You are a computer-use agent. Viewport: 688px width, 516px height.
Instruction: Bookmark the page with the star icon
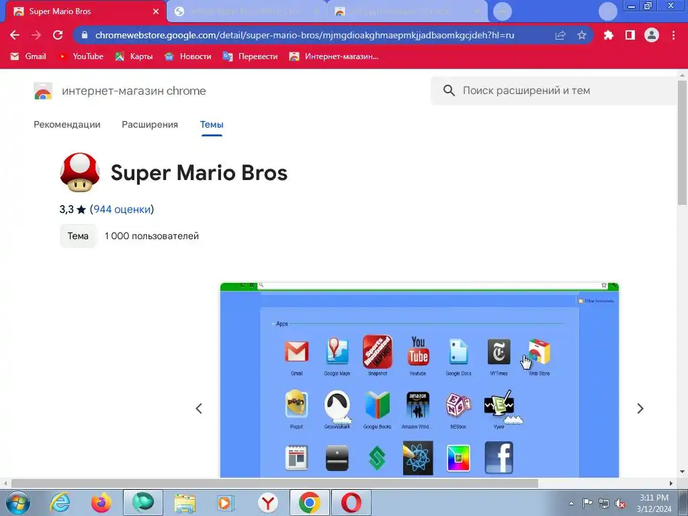pos(582,35)
